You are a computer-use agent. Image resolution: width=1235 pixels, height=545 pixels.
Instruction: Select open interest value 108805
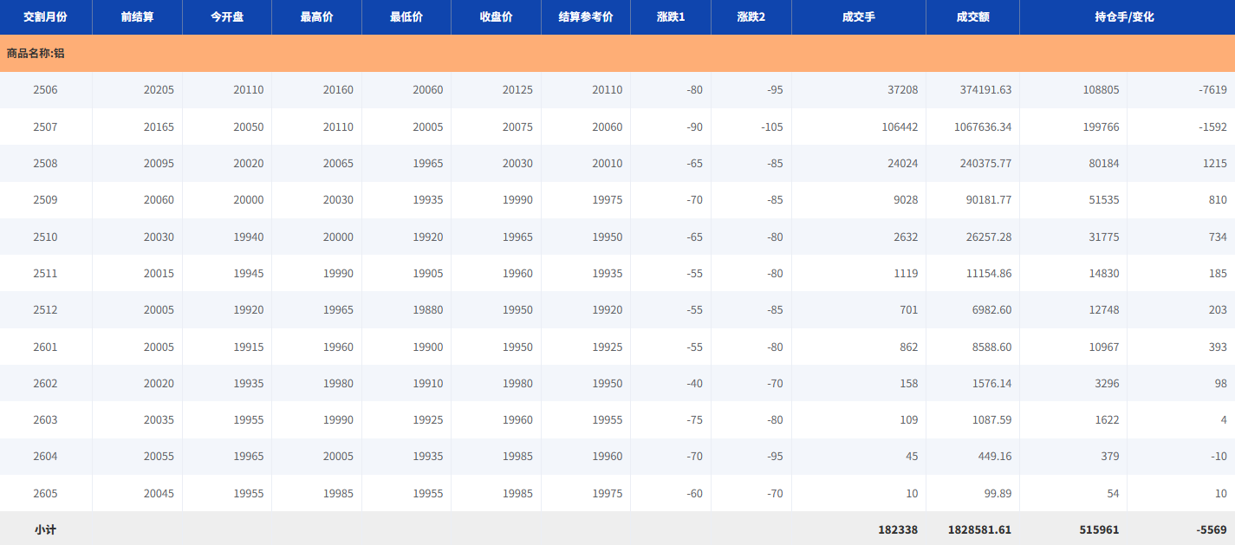click(1101, 90)
